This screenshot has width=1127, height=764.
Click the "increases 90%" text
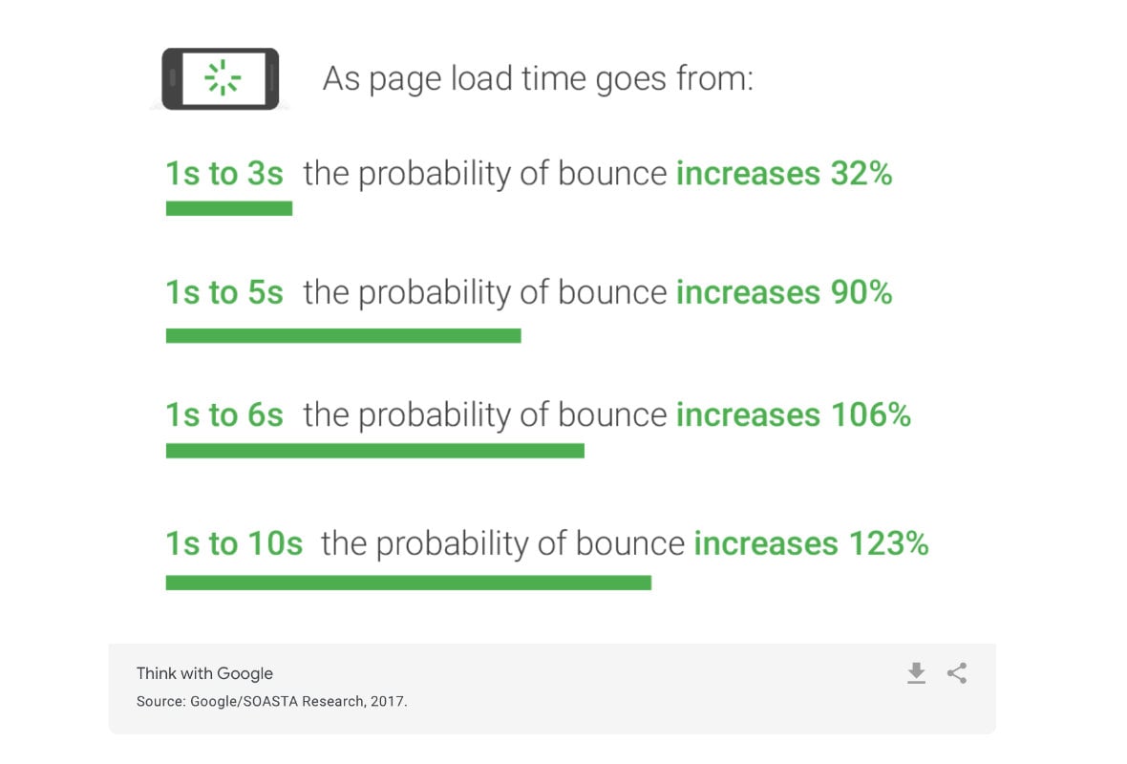(x=784, y=292)
